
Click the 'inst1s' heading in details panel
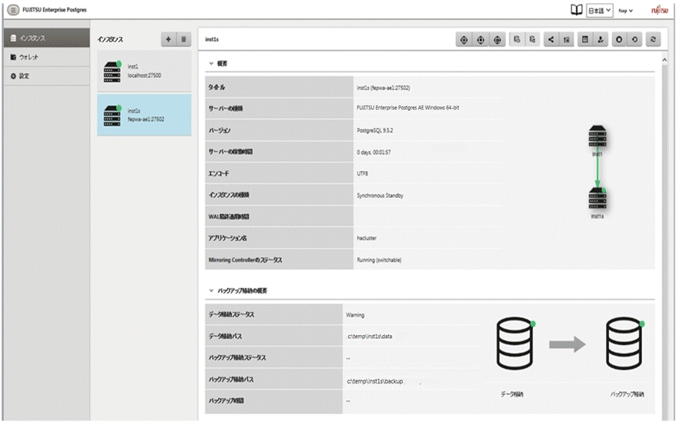coord(212,39)
